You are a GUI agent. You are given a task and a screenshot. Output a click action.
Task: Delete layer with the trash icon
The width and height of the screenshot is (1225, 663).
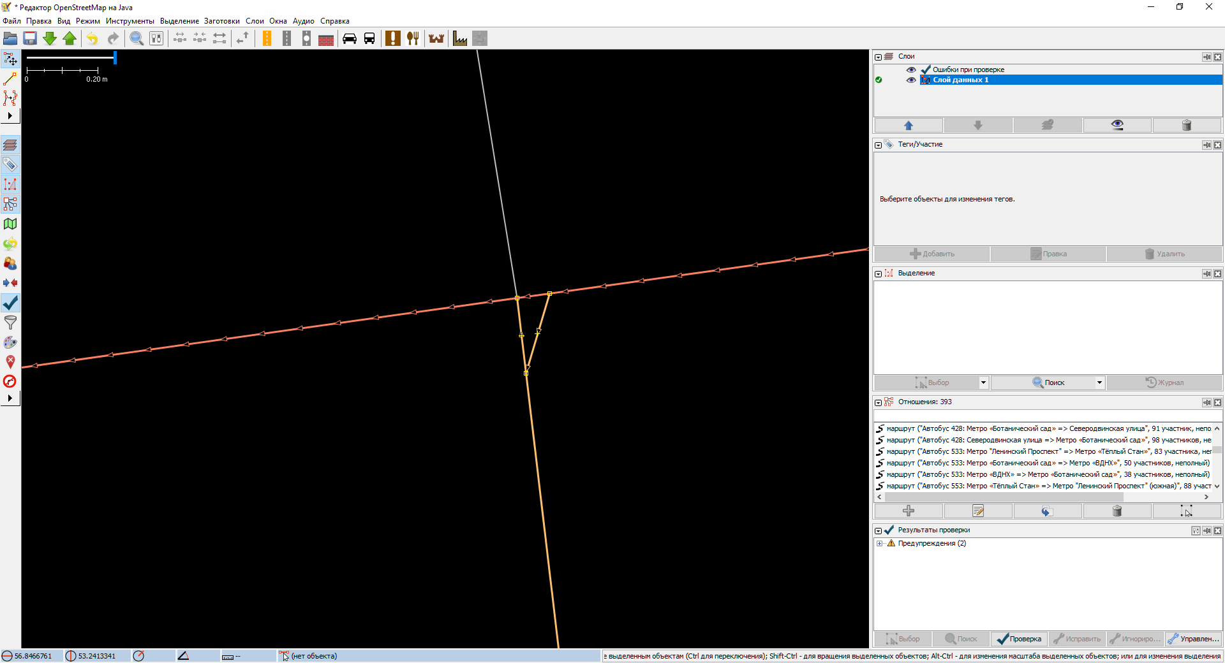tap(1187, 126)
